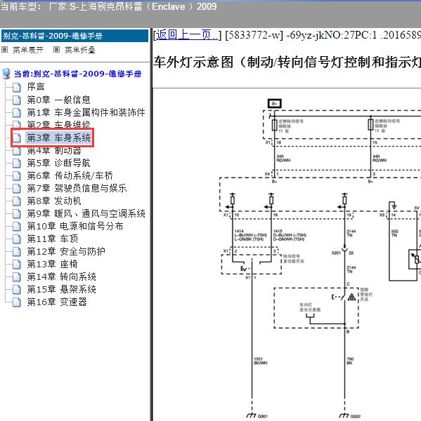Screen dimensions: 421x421
Task: Open 第10章 电源和信号分布 chapter
Action: [x=75, y=227]
